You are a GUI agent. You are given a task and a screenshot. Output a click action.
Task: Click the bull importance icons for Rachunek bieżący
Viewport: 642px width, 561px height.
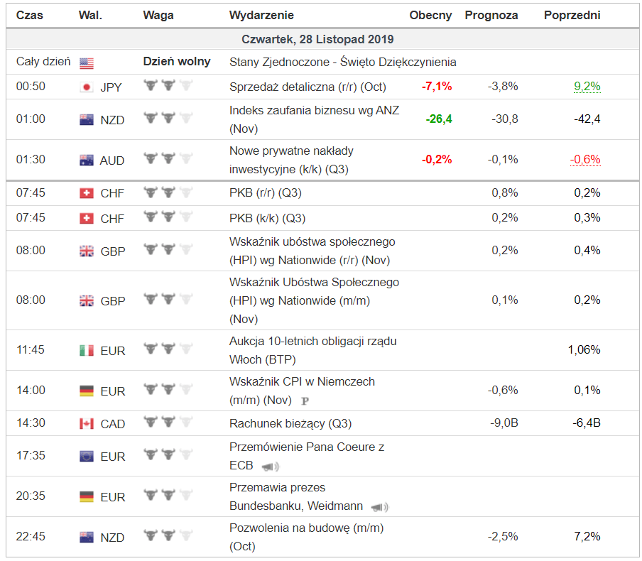(x=168, y=423)
